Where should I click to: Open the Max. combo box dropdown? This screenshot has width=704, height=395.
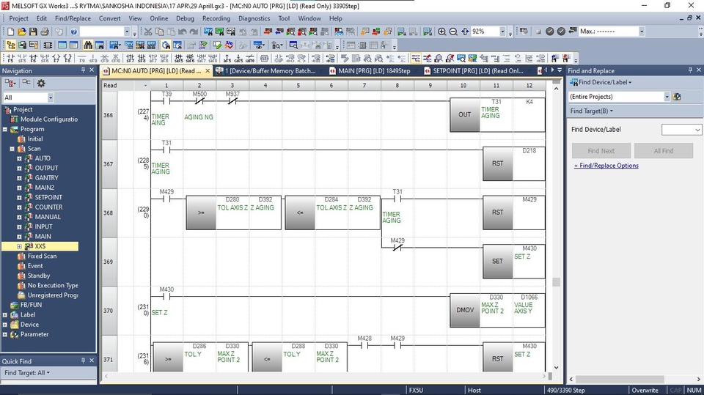[641, 32]
